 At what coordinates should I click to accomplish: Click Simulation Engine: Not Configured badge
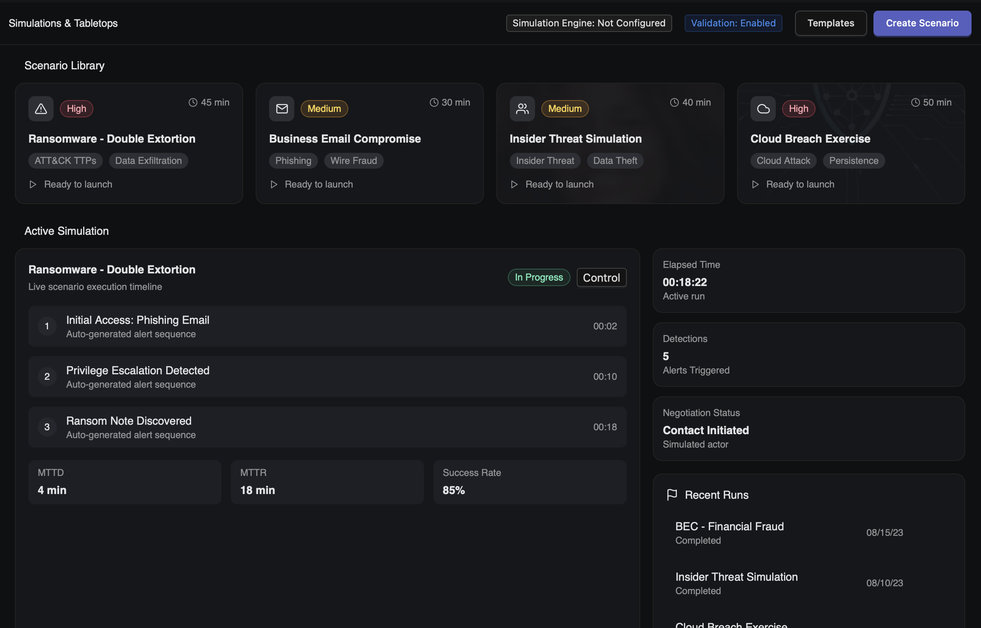pos(588,23)
